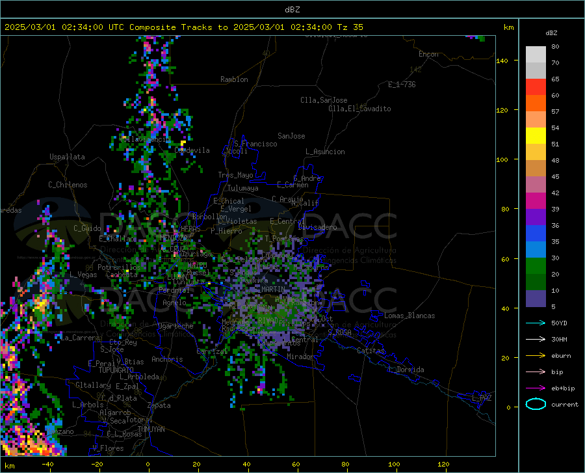
Task: Click the La_Carrera map label
Action: [x=80, y=338]
